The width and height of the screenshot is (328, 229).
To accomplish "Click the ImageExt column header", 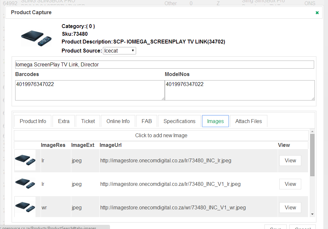I will tap(83, 145).
